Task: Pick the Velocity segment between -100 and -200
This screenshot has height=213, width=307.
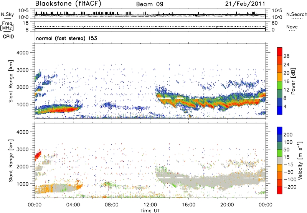Action: point(280,183)
